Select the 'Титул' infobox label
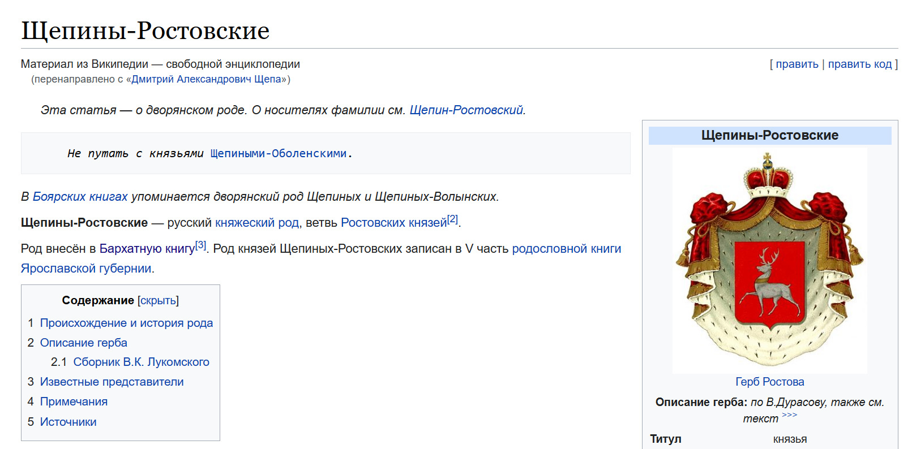The width and height of the screenshot is (912, 449). [x=666, y=439]
